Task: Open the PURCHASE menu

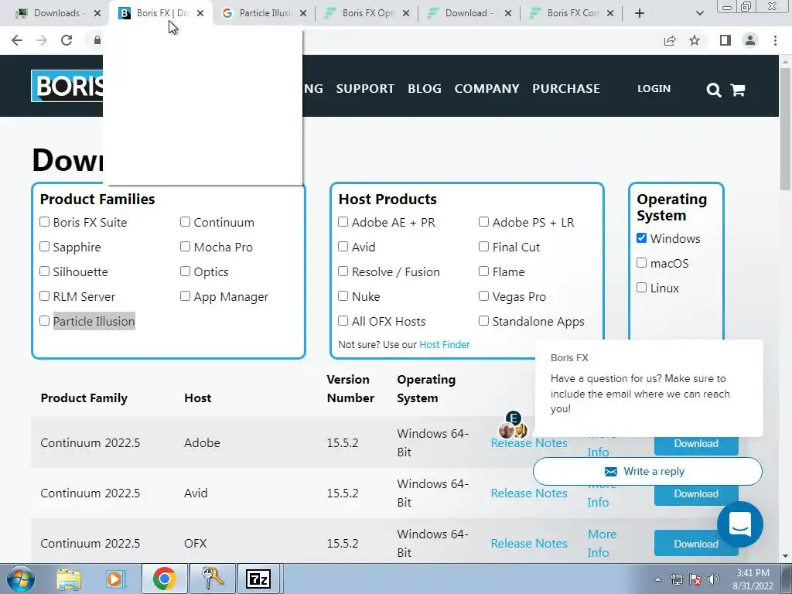Action: pos(566,89)
